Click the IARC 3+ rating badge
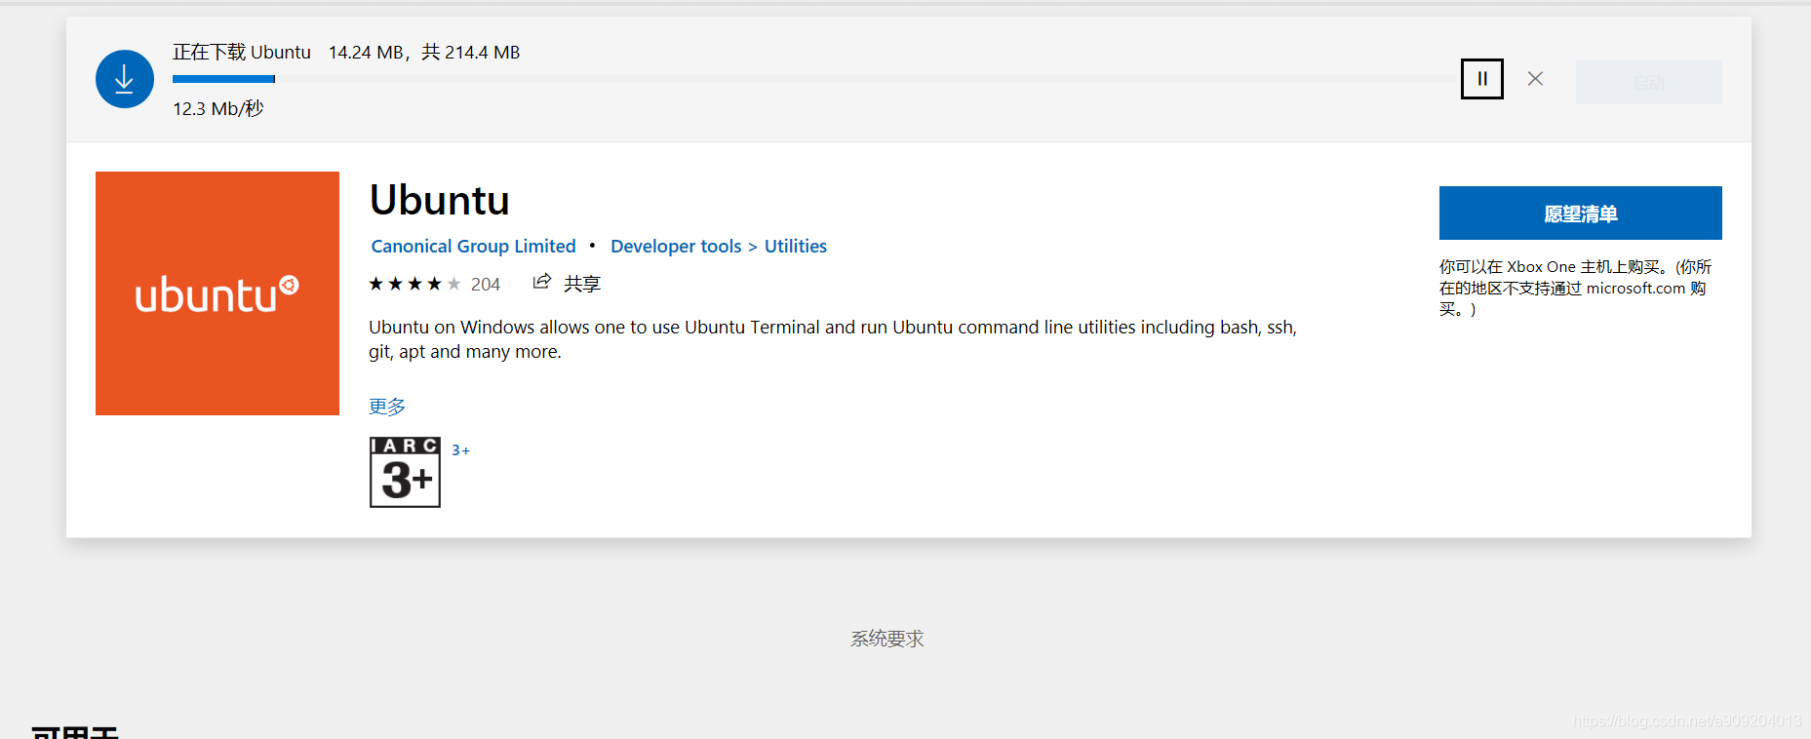 [x=405, y=472]
